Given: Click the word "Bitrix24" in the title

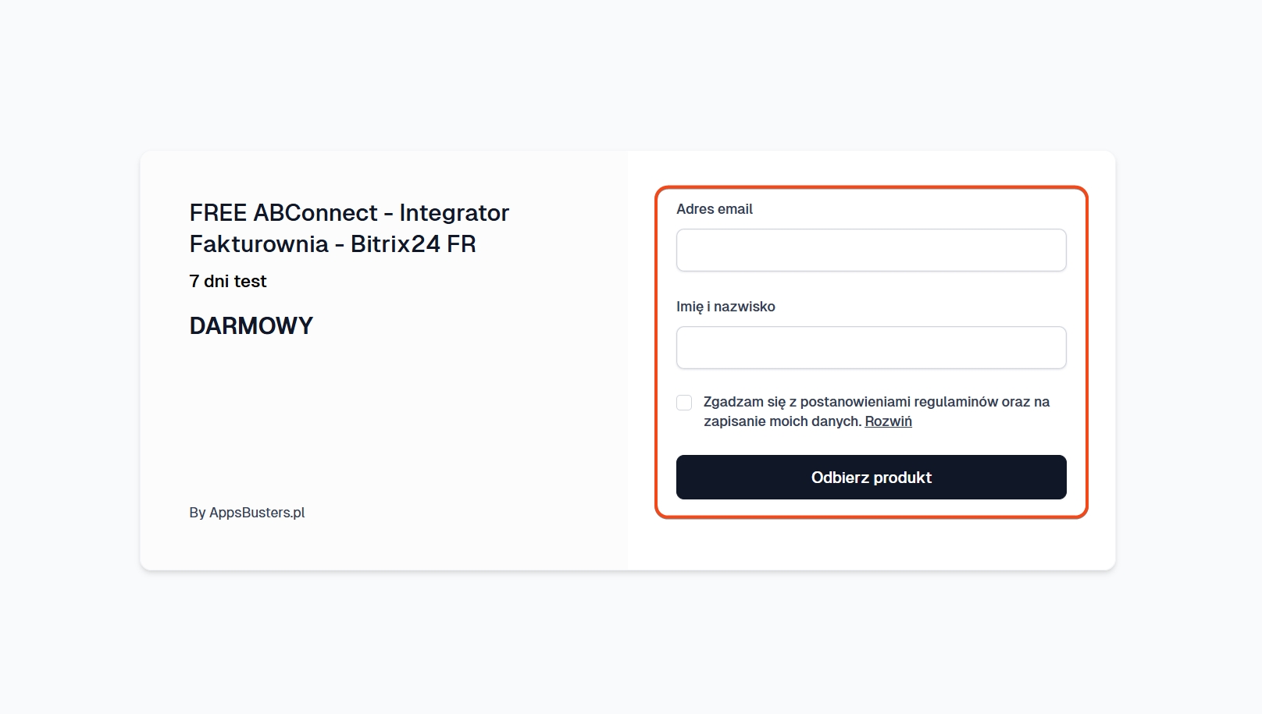Looking at the screenshot, I should pyautogui.click(x=395, y=244).
